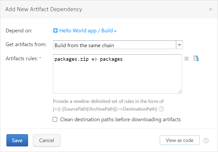Click the build configuration square icon

click(x=55, y=31)
